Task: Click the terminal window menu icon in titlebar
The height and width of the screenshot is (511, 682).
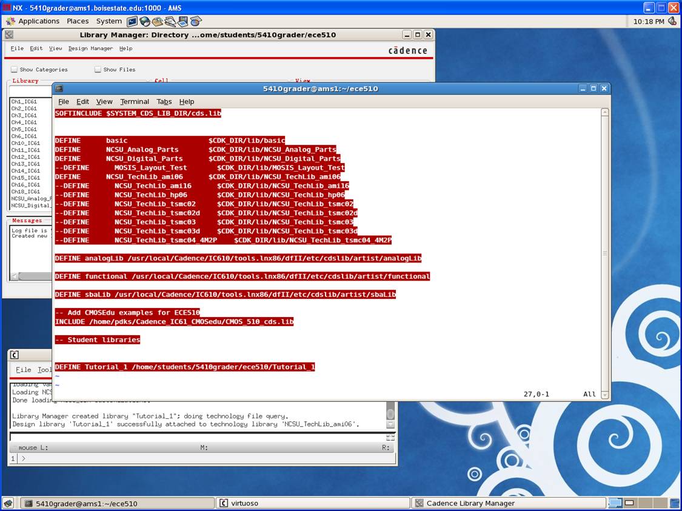Action: (x=59, y=89)
